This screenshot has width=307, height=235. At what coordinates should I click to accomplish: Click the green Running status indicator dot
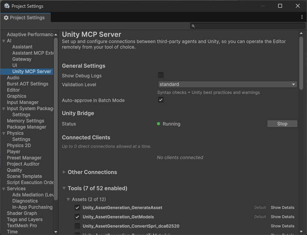click(x=159, y=124)
